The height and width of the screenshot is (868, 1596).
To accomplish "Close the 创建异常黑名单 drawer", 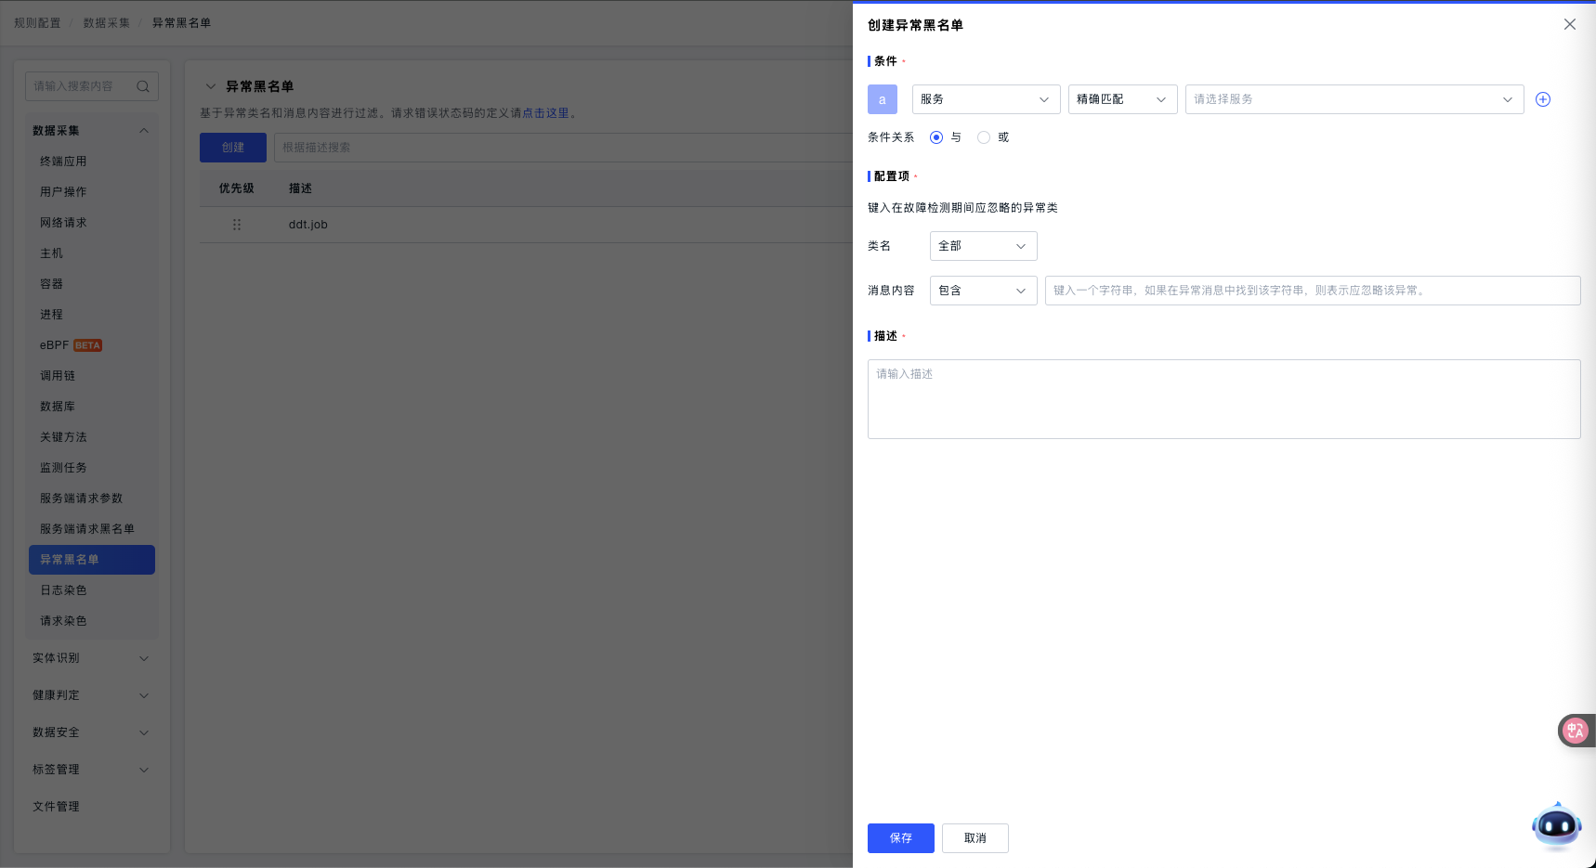I will [x=1569, y=24].
